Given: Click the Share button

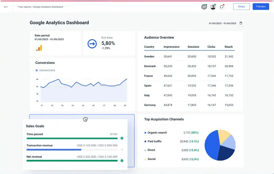Looking at the screenshot, I should click(x=241, y=7).
